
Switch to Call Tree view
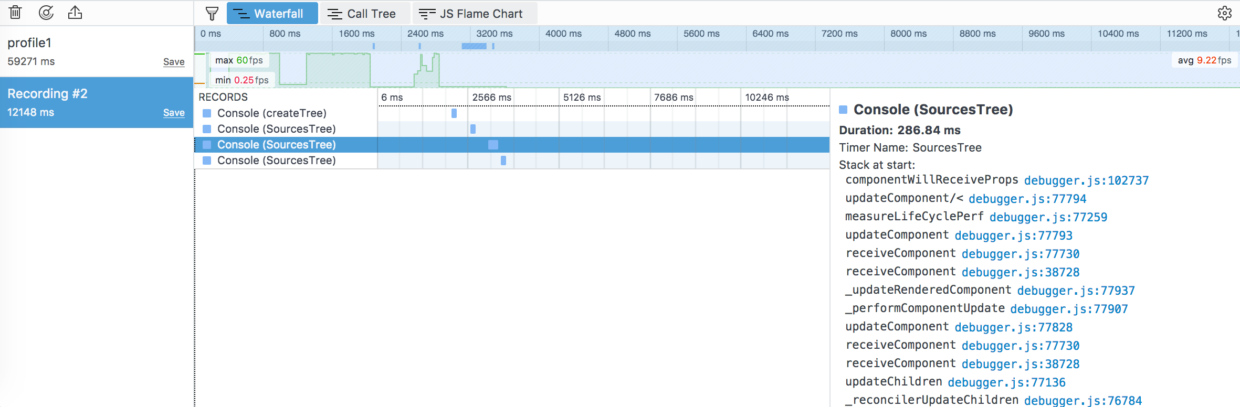pos(365,13)
